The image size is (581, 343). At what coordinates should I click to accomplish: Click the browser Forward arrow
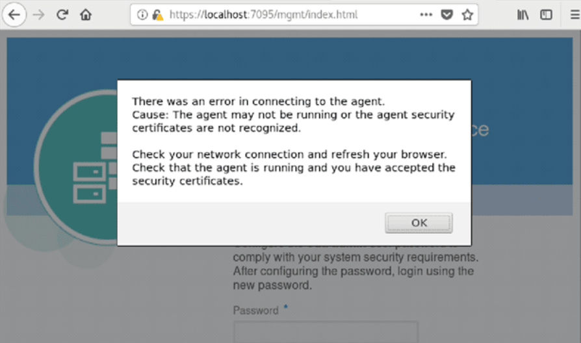click(38, 15)
